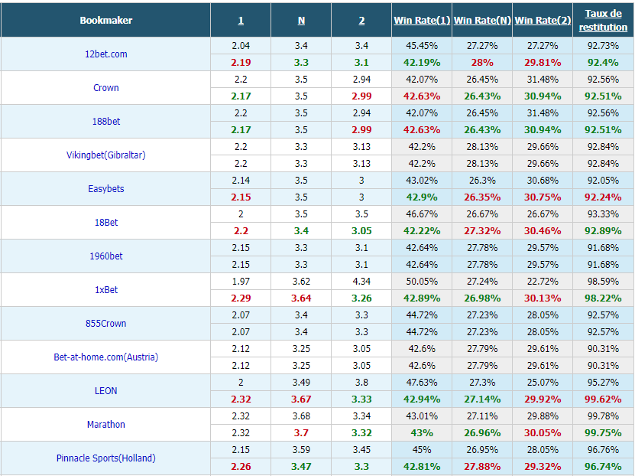Click the Bookmaker column header
This screenshot has height=476, width=635.
(x=105, y=20)
